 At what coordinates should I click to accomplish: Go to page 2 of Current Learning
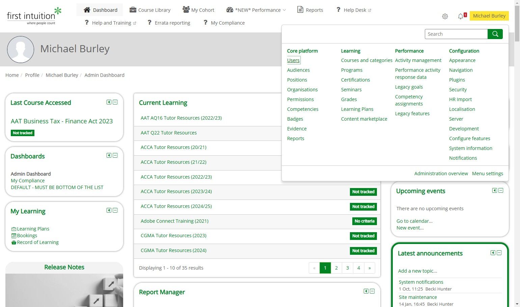point(336,268)
